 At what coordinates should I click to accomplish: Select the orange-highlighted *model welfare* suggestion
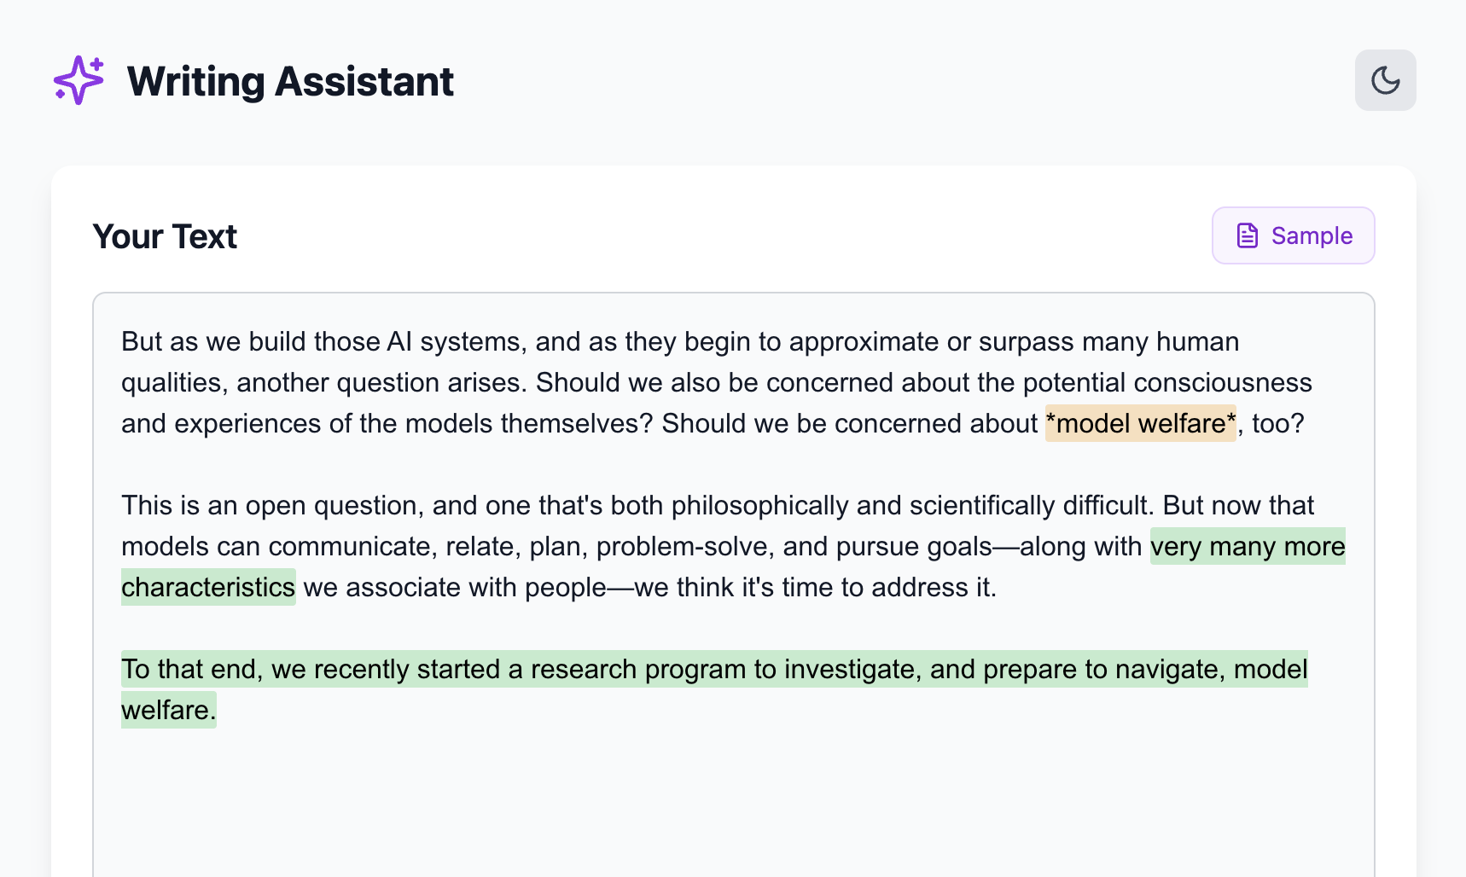point(1140,423)
